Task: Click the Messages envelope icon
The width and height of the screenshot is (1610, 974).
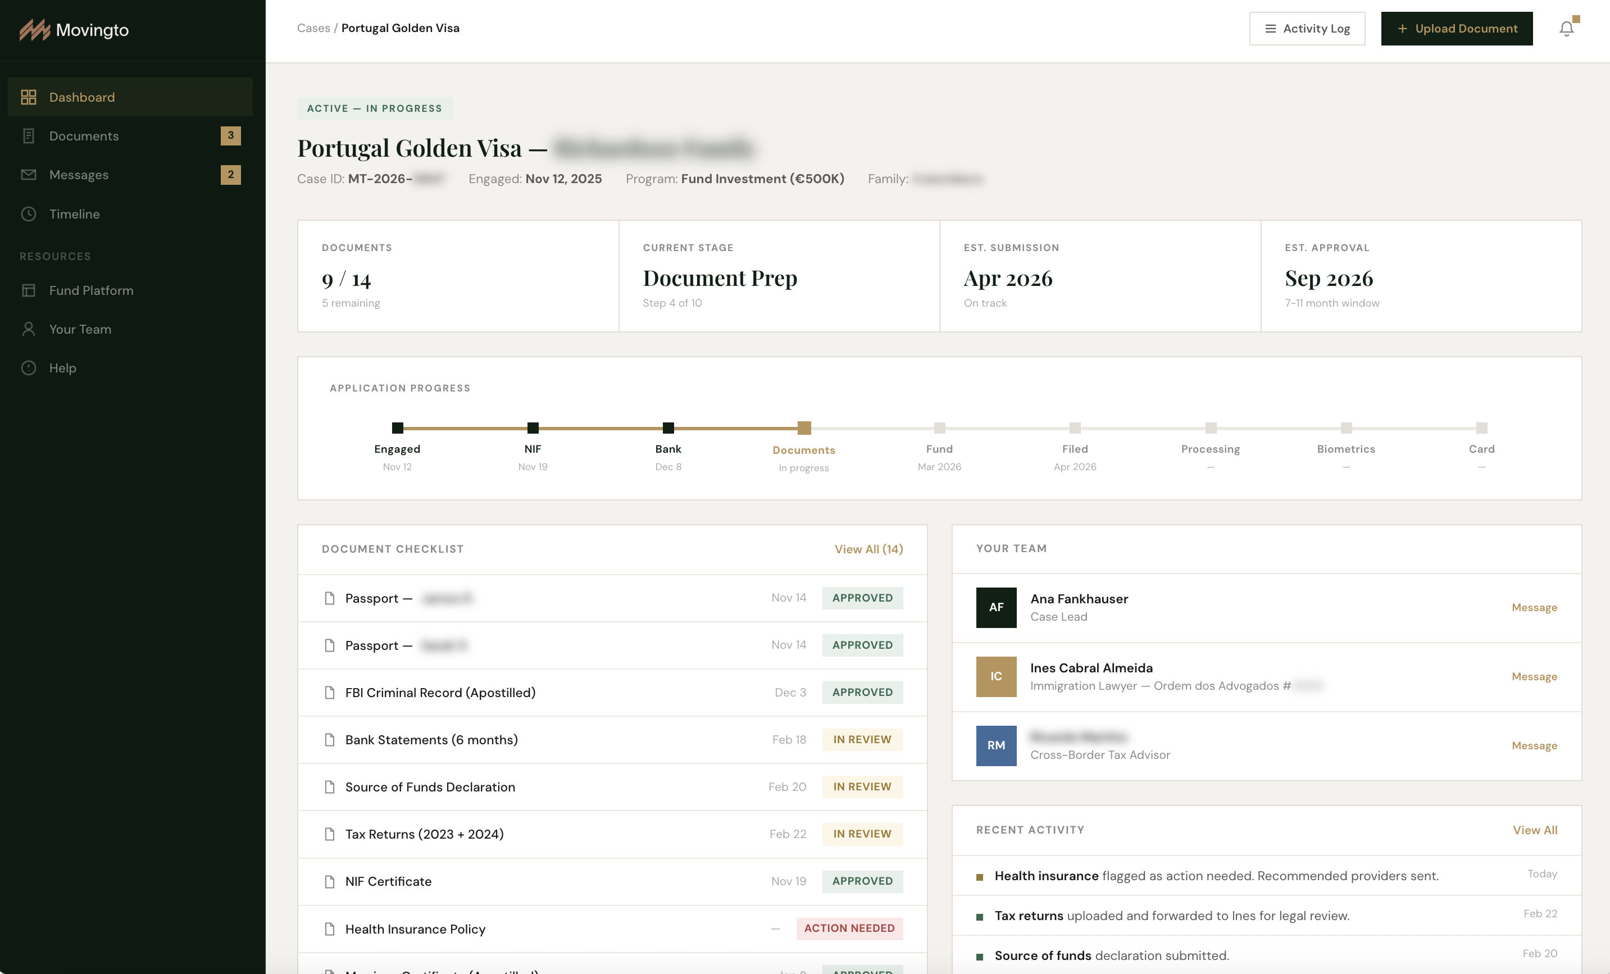Action: [x=29, y=175]
